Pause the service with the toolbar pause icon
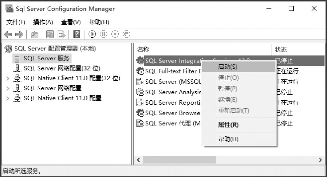327x177 pixels. [x=103, y=34]
